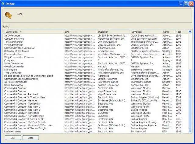This screenshot has width=195, height=144.
Task: Select Command & Conquer 3: Kane's Wrath
Action: click(95, 119)
